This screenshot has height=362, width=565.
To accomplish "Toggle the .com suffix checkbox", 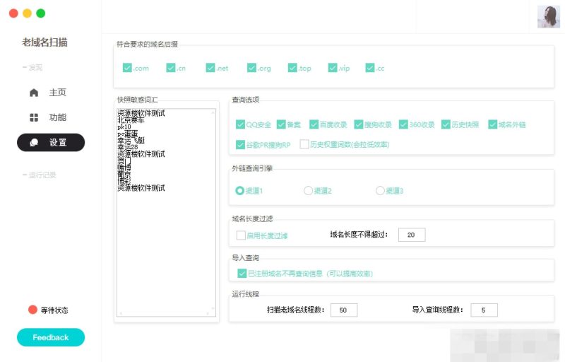I will 127,68.
